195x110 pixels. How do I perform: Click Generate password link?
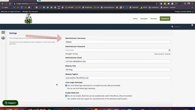(x=168, y=54)
